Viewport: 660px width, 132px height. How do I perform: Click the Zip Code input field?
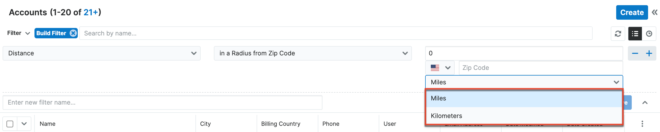[540, 68]
